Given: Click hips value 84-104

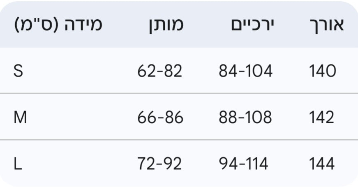Looking at the screenshot, I should tap(245, 72).
